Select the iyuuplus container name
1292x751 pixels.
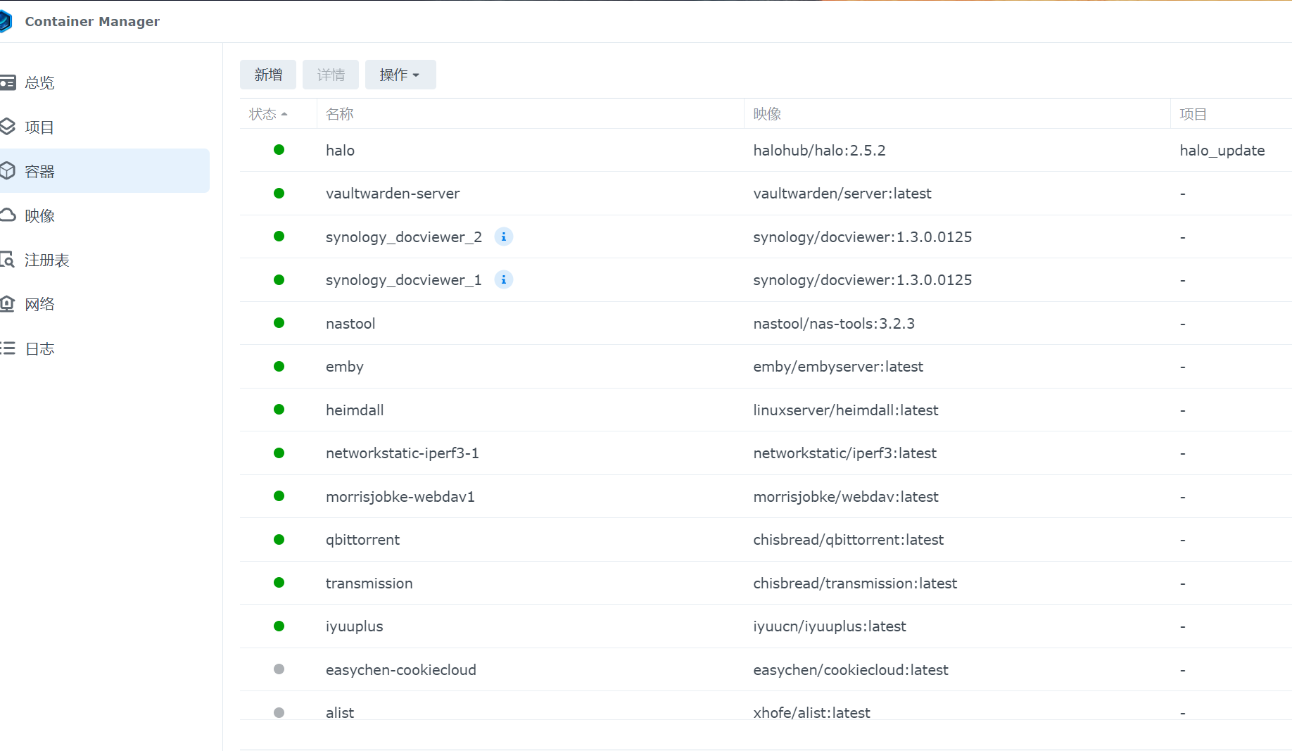355,626
